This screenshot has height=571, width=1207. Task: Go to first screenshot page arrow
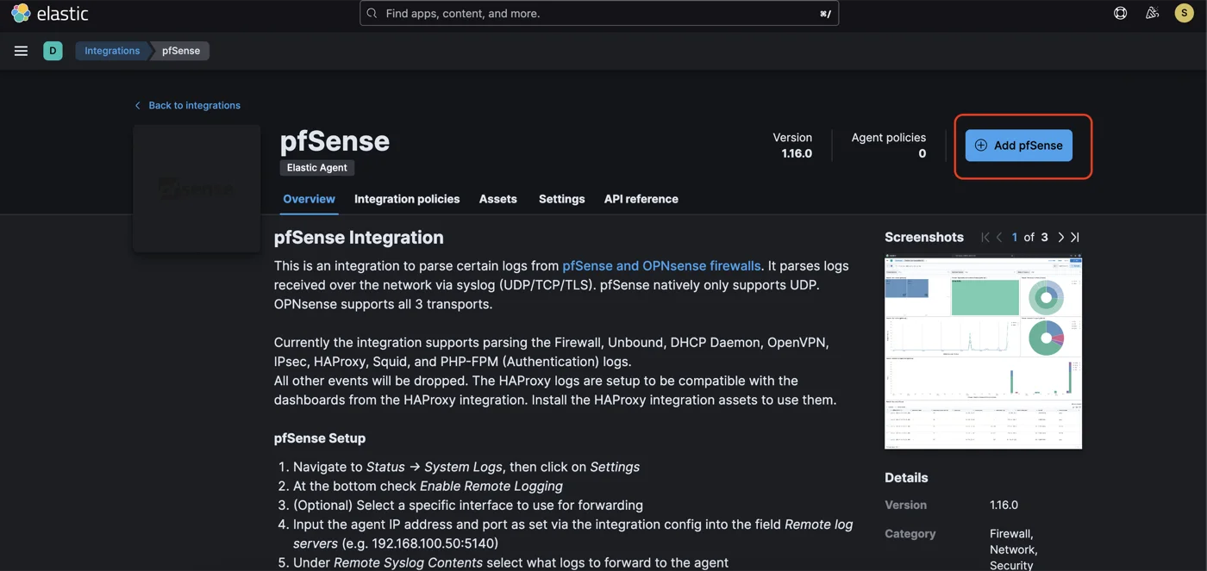click(x=985, y=237)
